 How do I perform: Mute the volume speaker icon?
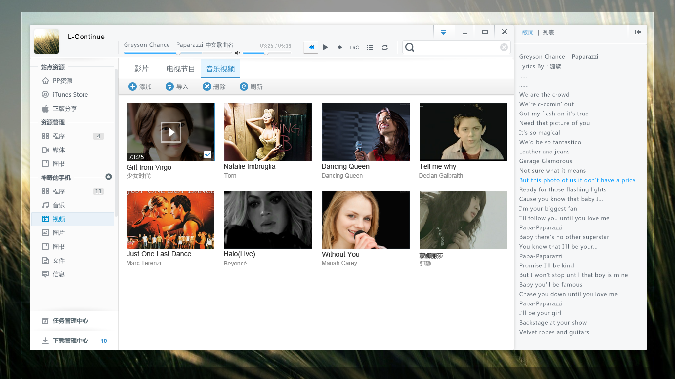237,53
